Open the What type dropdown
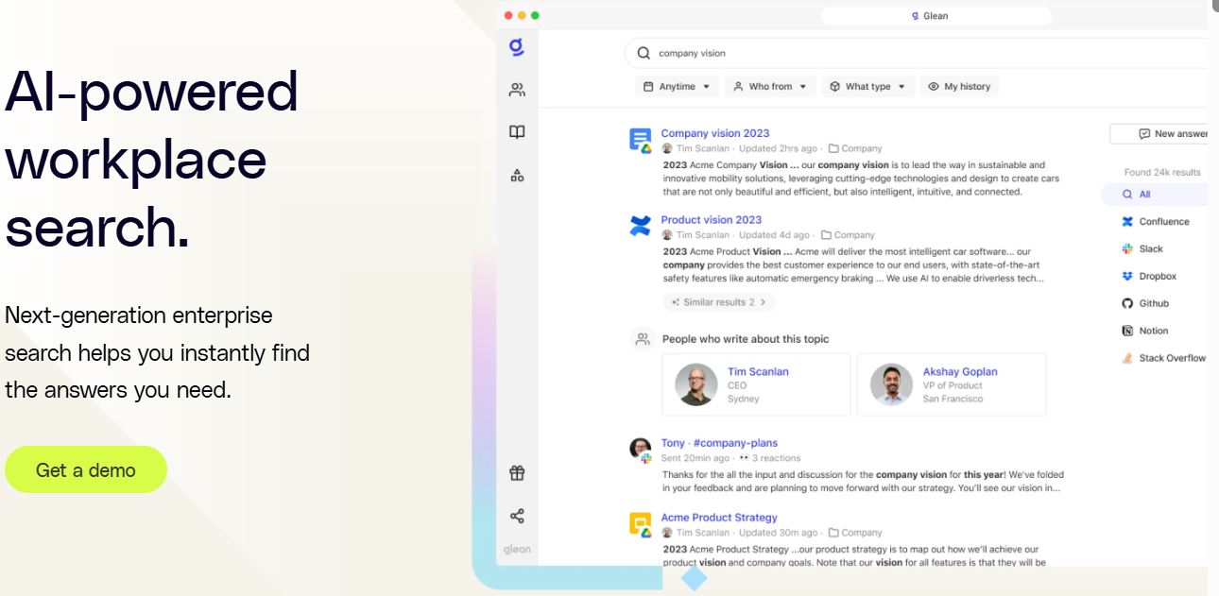This screenshot has height=596, width=1219. [867, 86]
